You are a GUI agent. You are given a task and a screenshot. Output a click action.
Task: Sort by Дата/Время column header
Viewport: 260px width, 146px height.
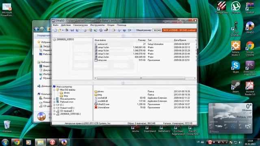(x=180, y=40)
